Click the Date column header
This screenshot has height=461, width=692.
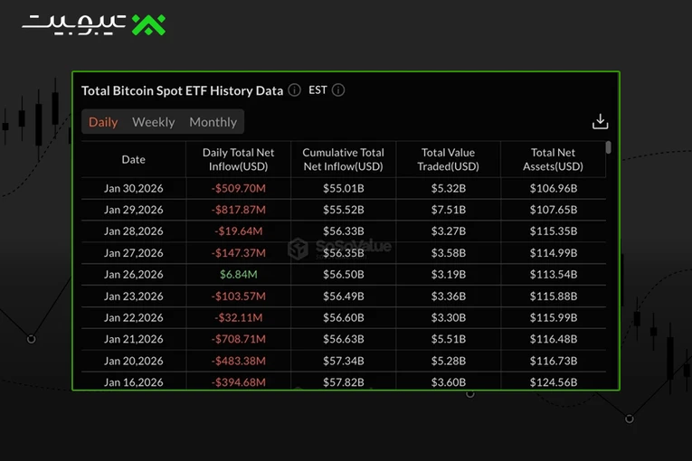133,160
